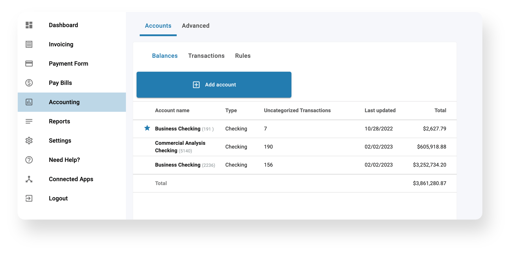Open Payment Form via card icon
This screenshot has width=512, height=255.
[x=29, y=63]
